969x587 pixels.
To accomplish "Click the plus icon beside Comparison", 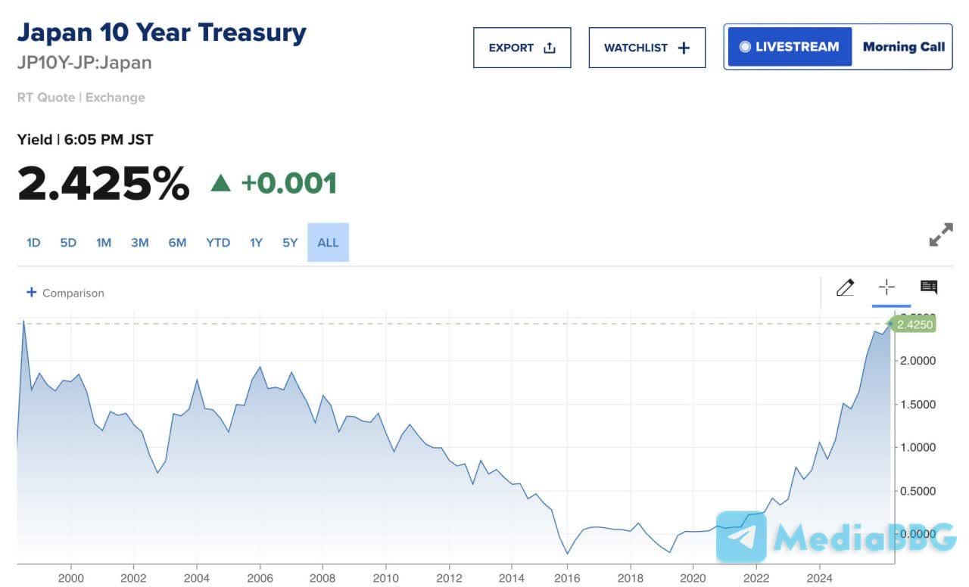I will coord(31,292).
